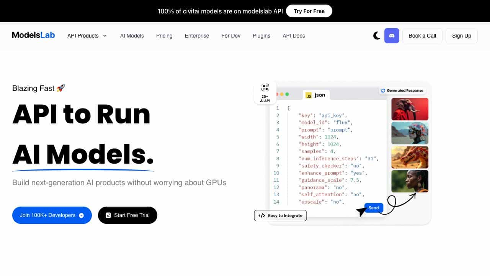Click the "upscale": "no" code line
The image size is (490, 276).
click(x=322, y=202)
